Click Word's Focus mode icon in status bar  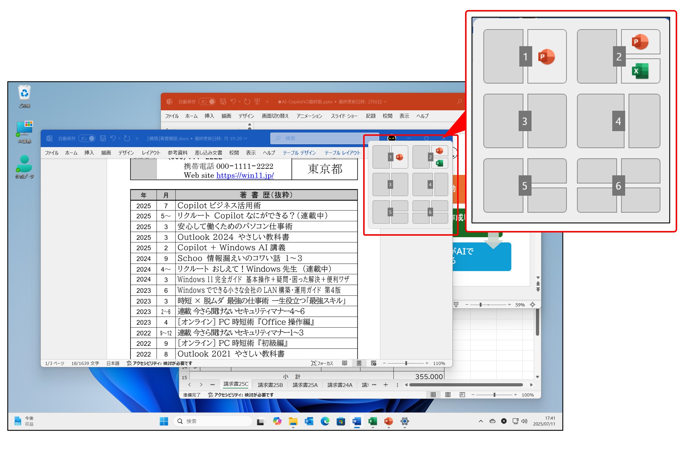coord(314,364)
